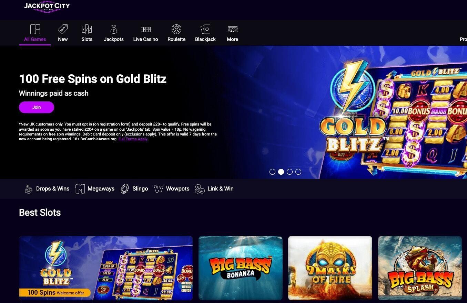This screenshot has width=467, height=303.
Task: Open the Full Terms Apply link
Action: click(x=133, y=139)
